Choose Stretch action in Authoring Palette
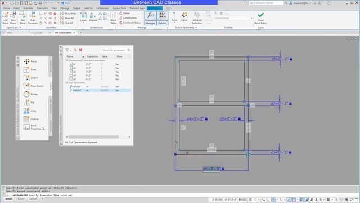Viewport: 360px width, 203px height. [x=31, y=78]
